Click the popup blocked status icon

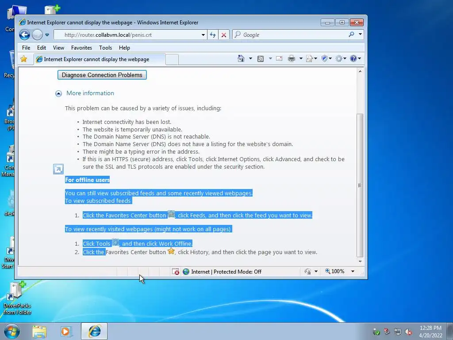click(175, 271)
